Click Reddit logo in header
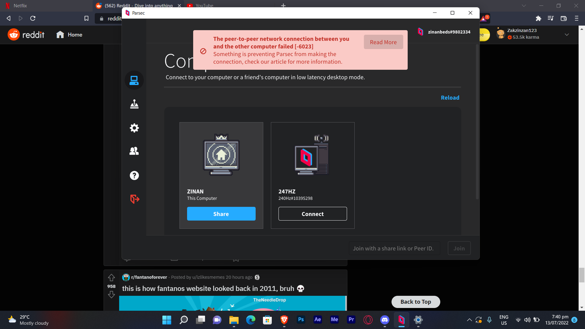 click(x=26, y=35)
